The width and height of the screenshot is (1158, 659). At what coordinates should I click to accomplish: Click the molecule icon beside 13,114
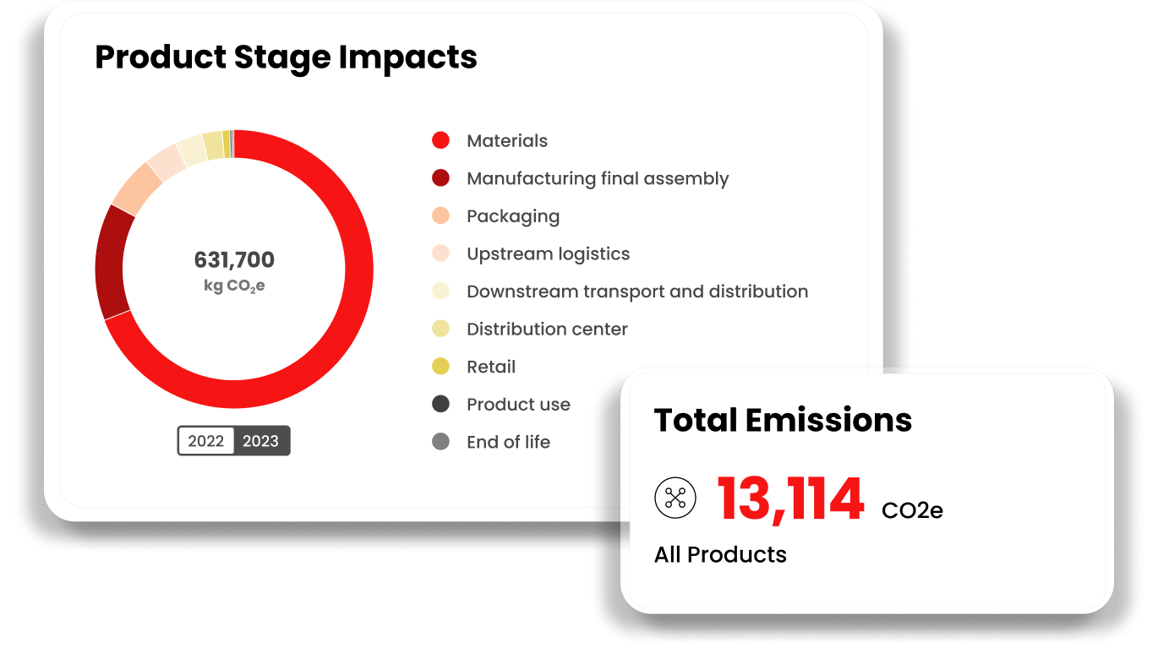(x=675, y=498)
